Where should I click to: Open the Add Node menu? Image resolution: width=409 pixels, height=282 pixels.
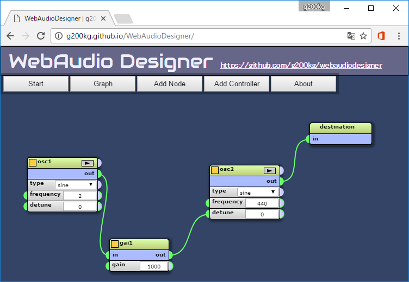pyautogui.click(x=170, y=84)
